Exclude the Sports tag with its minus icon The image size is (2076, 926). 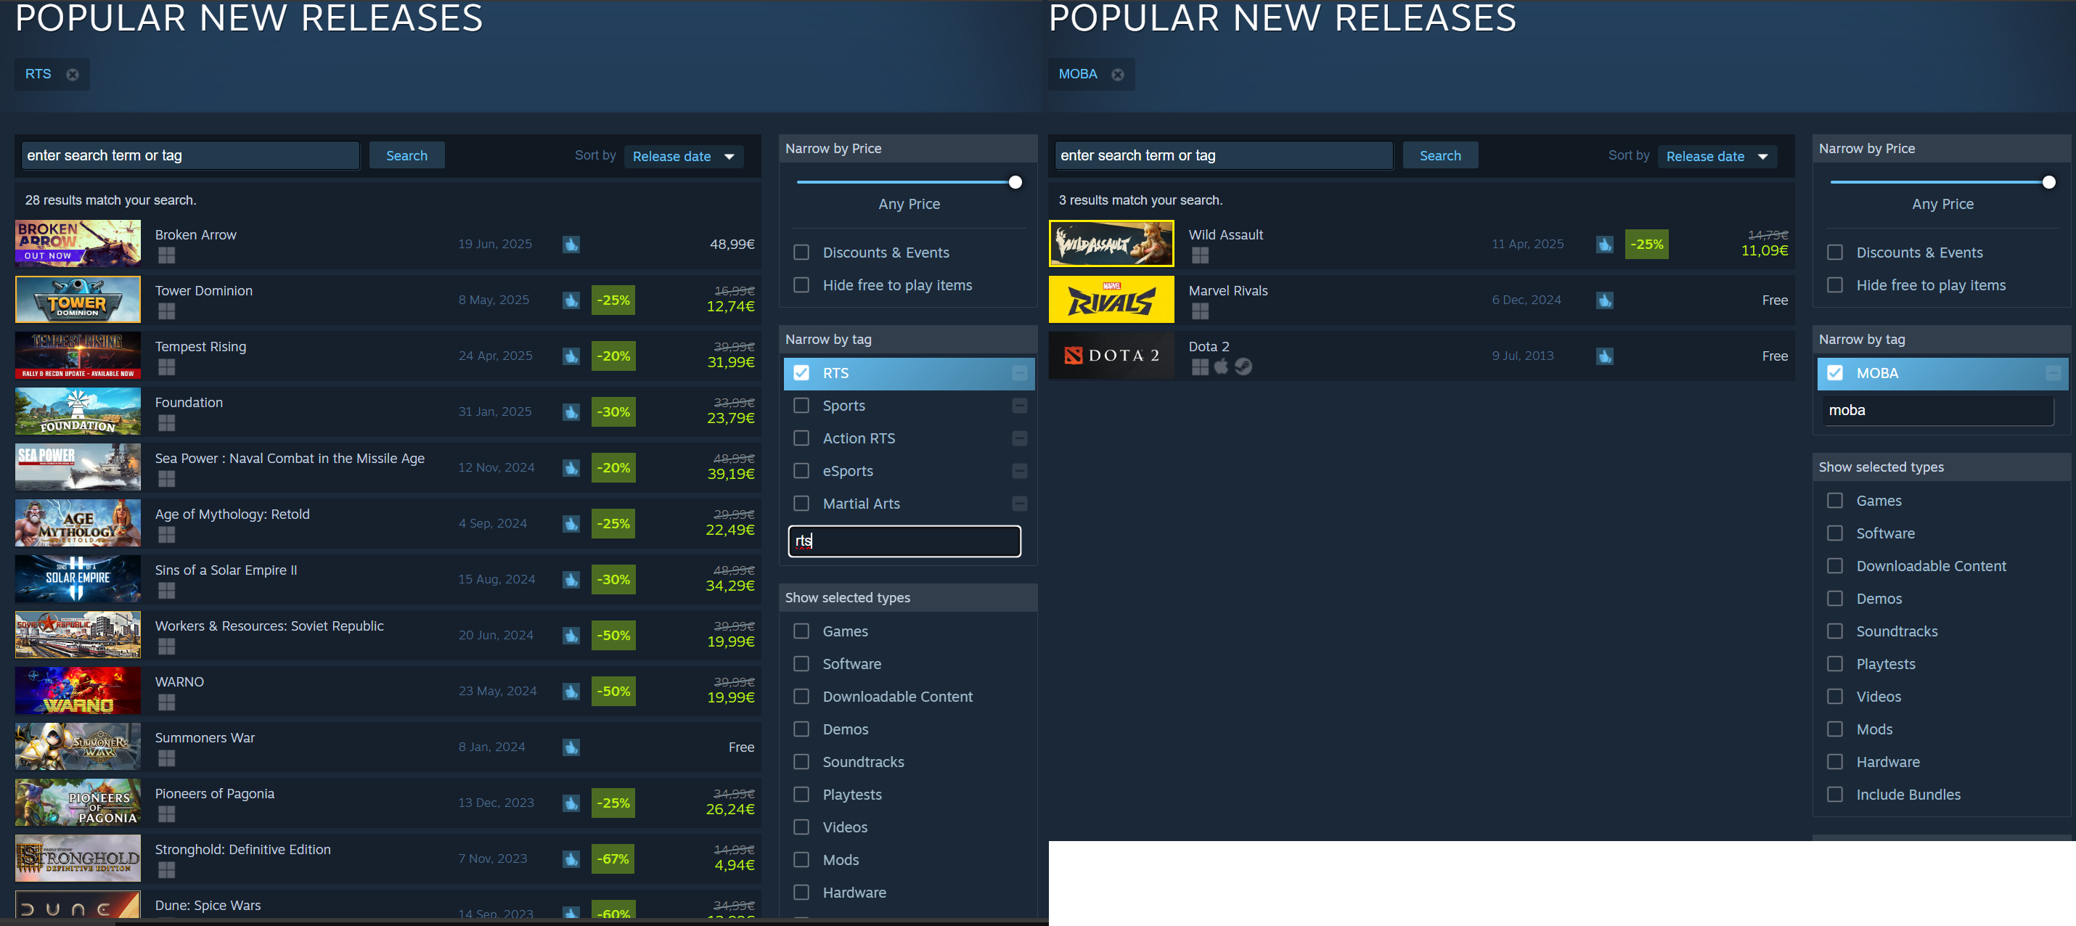tap(1019, 406)
